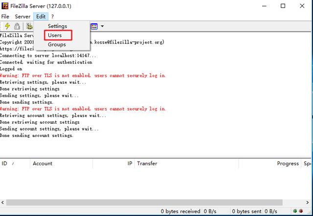Screen dimensions: 313x216
Task: Sort by the Account column header
Action: click(x=61, y=164)
